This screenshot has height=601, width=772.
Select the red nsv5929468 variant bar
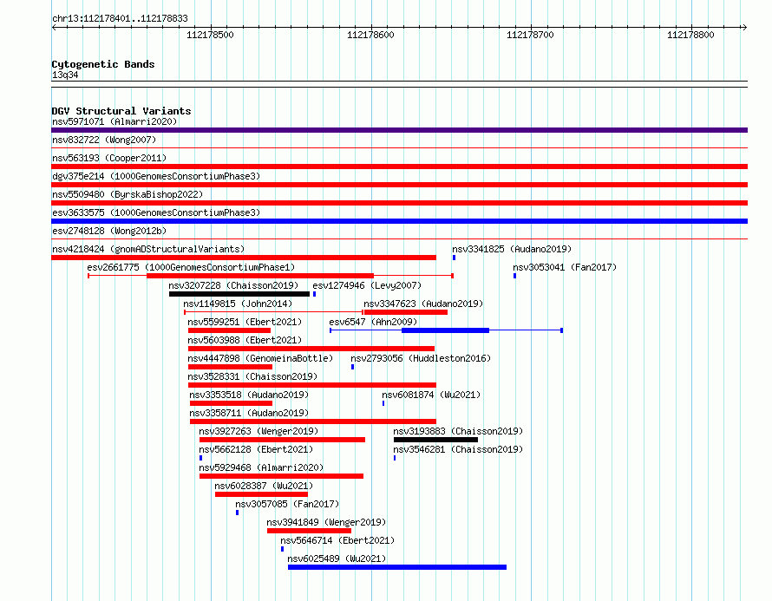click(282, 476)
